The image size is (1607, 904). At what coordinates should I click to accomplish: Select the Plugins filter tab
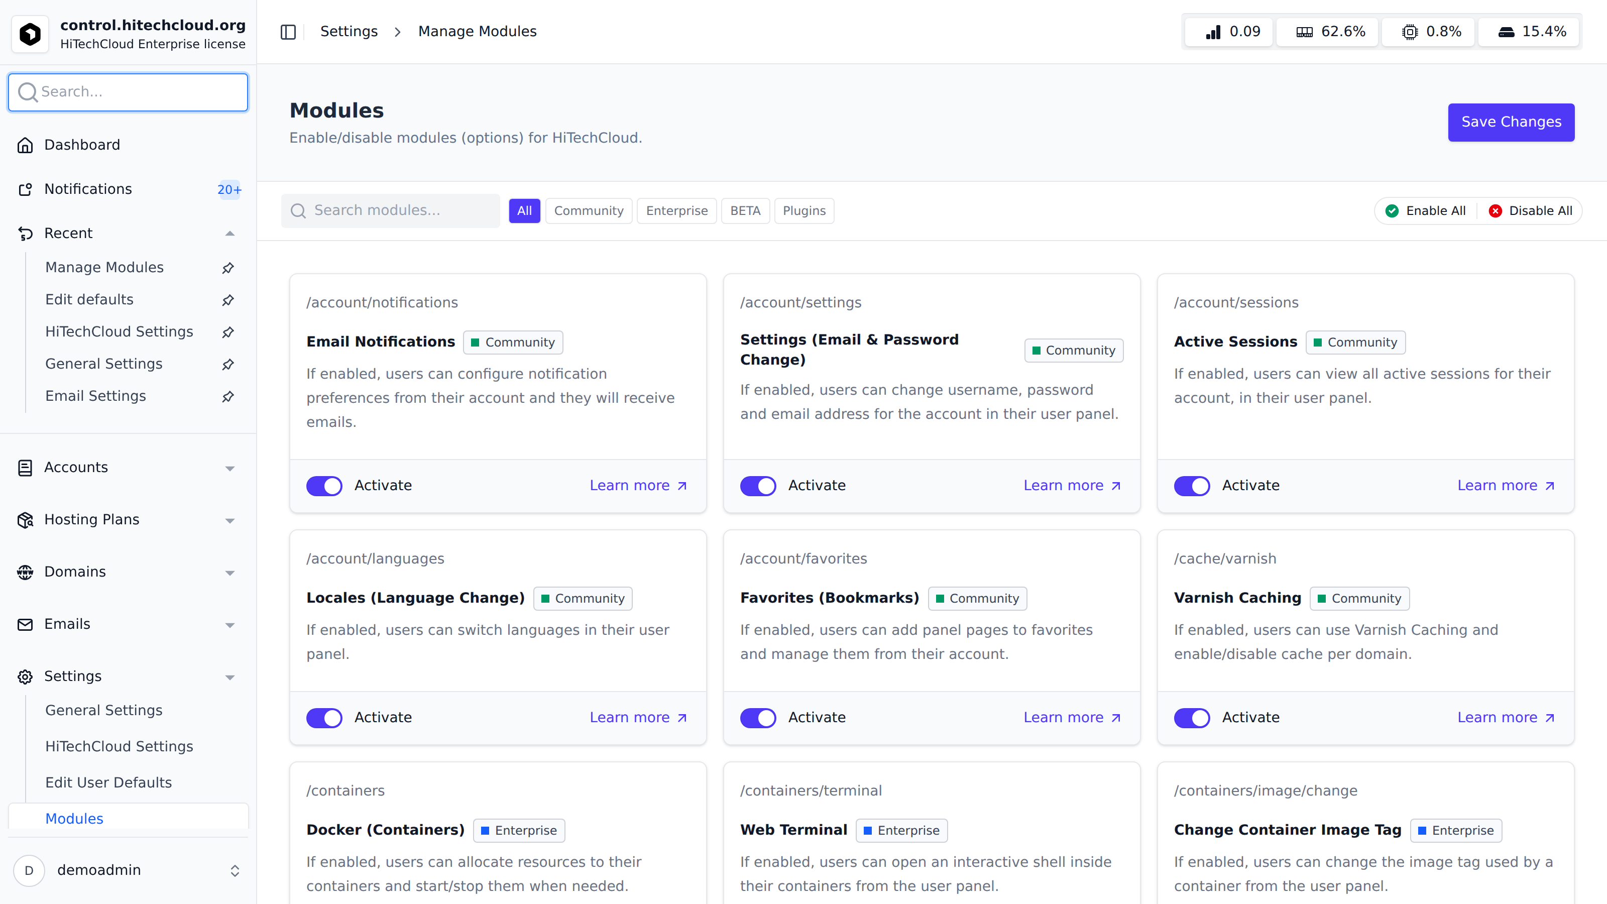[804, 211]
